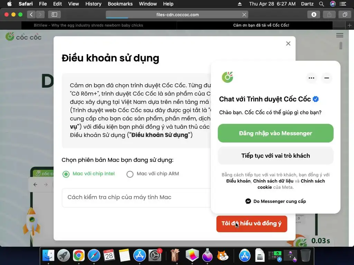This screenshot has width=354, height=265.
Task: Open System Preferences gear in Dock
Action: click(155, 255)
